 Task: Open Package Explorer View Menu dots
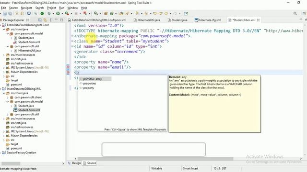[51, 20]
